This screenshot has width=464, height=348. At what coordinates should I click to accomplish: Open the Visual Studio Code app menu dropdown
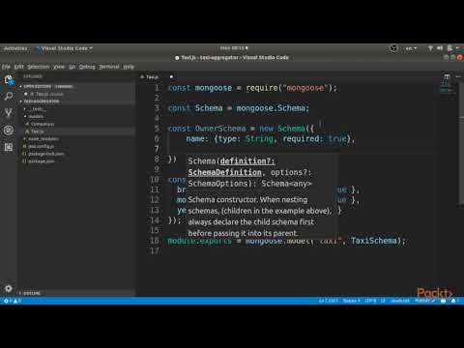65,48
